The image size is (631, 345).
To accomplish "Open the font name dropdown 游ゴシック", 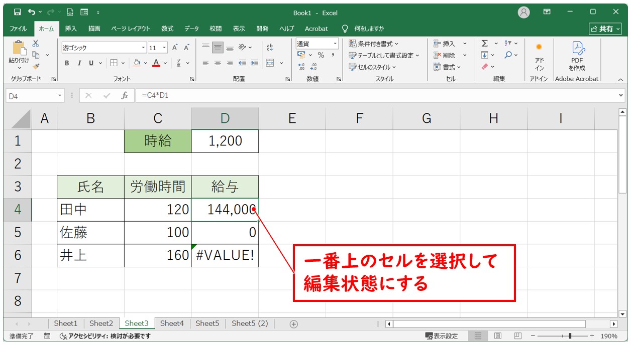I will [144, 48].
